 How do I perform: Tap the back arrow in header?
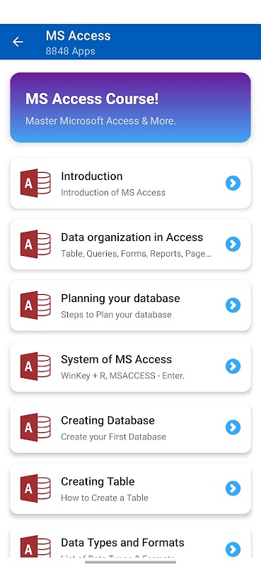click(x=18, y=42)
